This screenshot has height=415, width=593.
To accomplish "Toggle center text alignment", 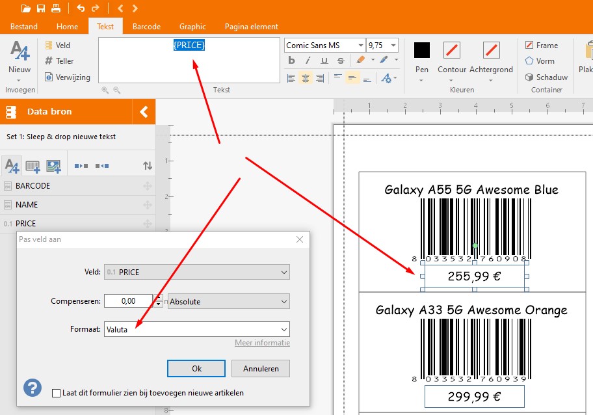I will 306,78.
